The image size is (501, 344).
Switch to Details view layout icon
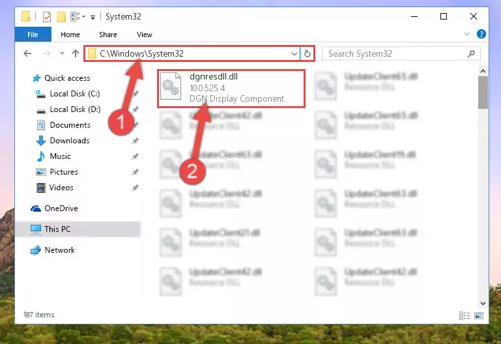465,315
